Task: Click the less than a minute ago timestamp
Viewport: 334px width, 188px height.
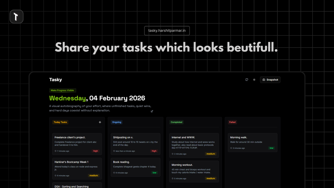Action: coord(124,151)
